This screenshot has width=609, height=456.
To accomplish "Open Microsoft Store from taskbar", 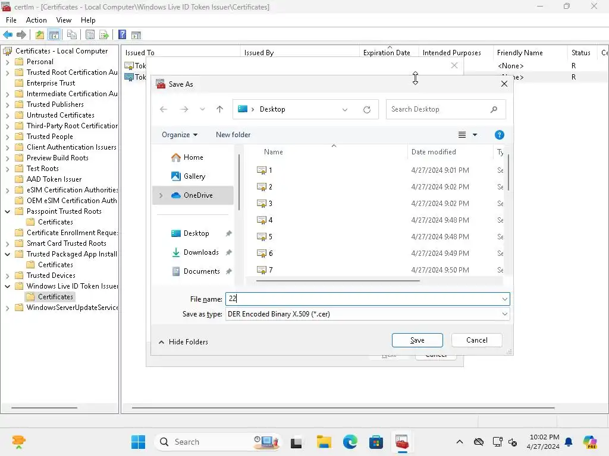I will pos(376,442).
